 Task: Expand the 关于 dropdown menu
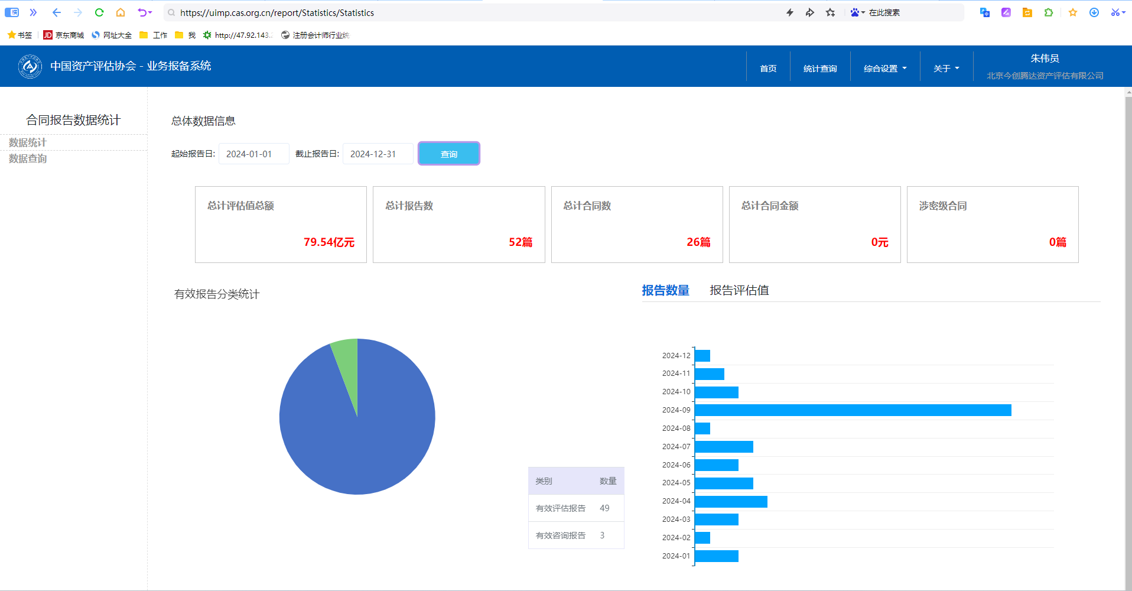click(946, 69)
